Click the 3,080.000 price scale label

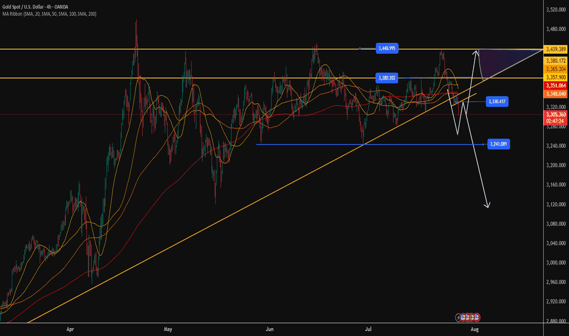point(556,224)
